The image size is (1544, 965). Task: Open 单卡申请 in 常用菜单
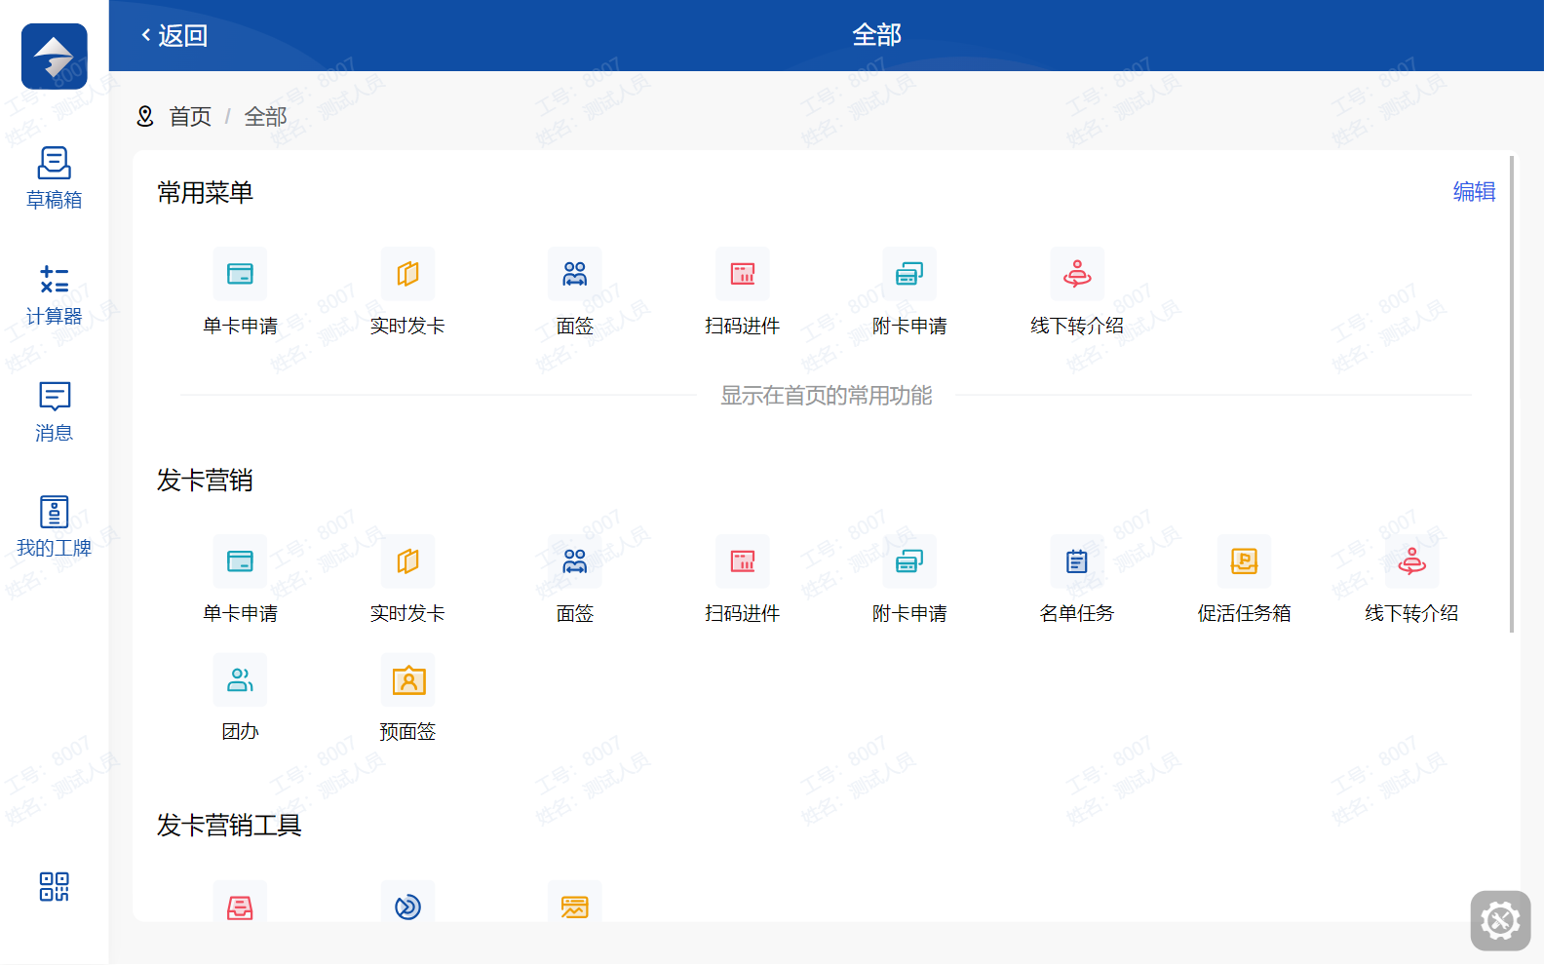pos(240,291)
